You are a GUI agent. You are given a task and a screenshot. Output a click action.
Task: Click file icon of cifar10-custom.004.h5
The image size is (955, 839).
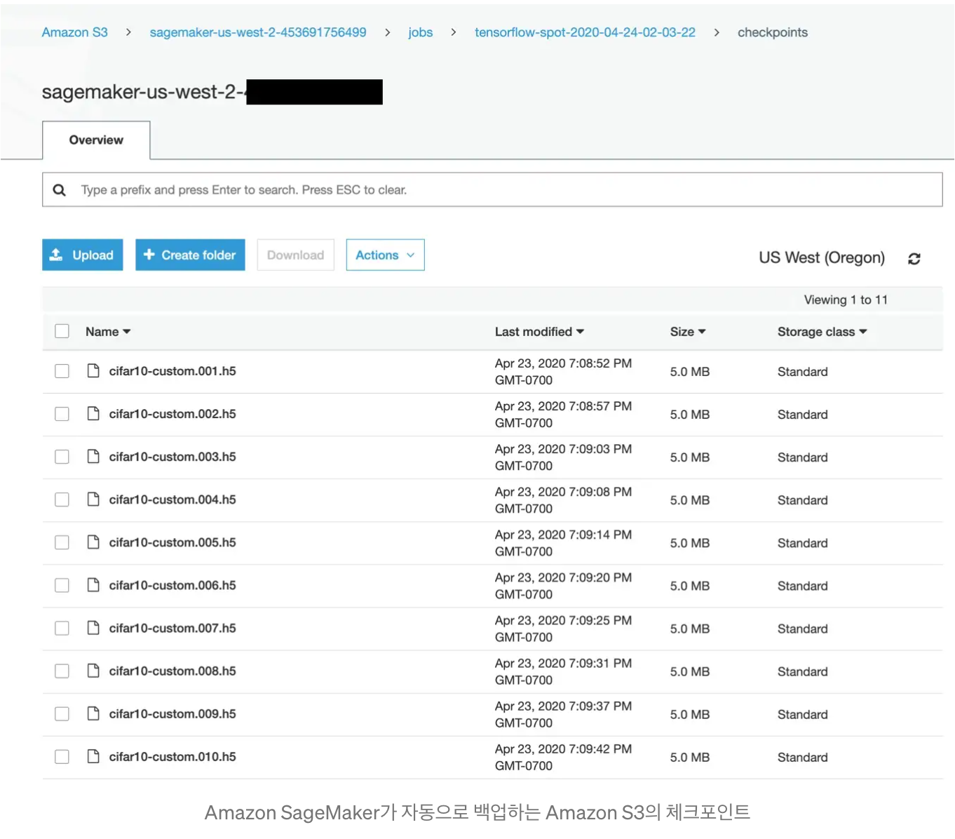93,499
